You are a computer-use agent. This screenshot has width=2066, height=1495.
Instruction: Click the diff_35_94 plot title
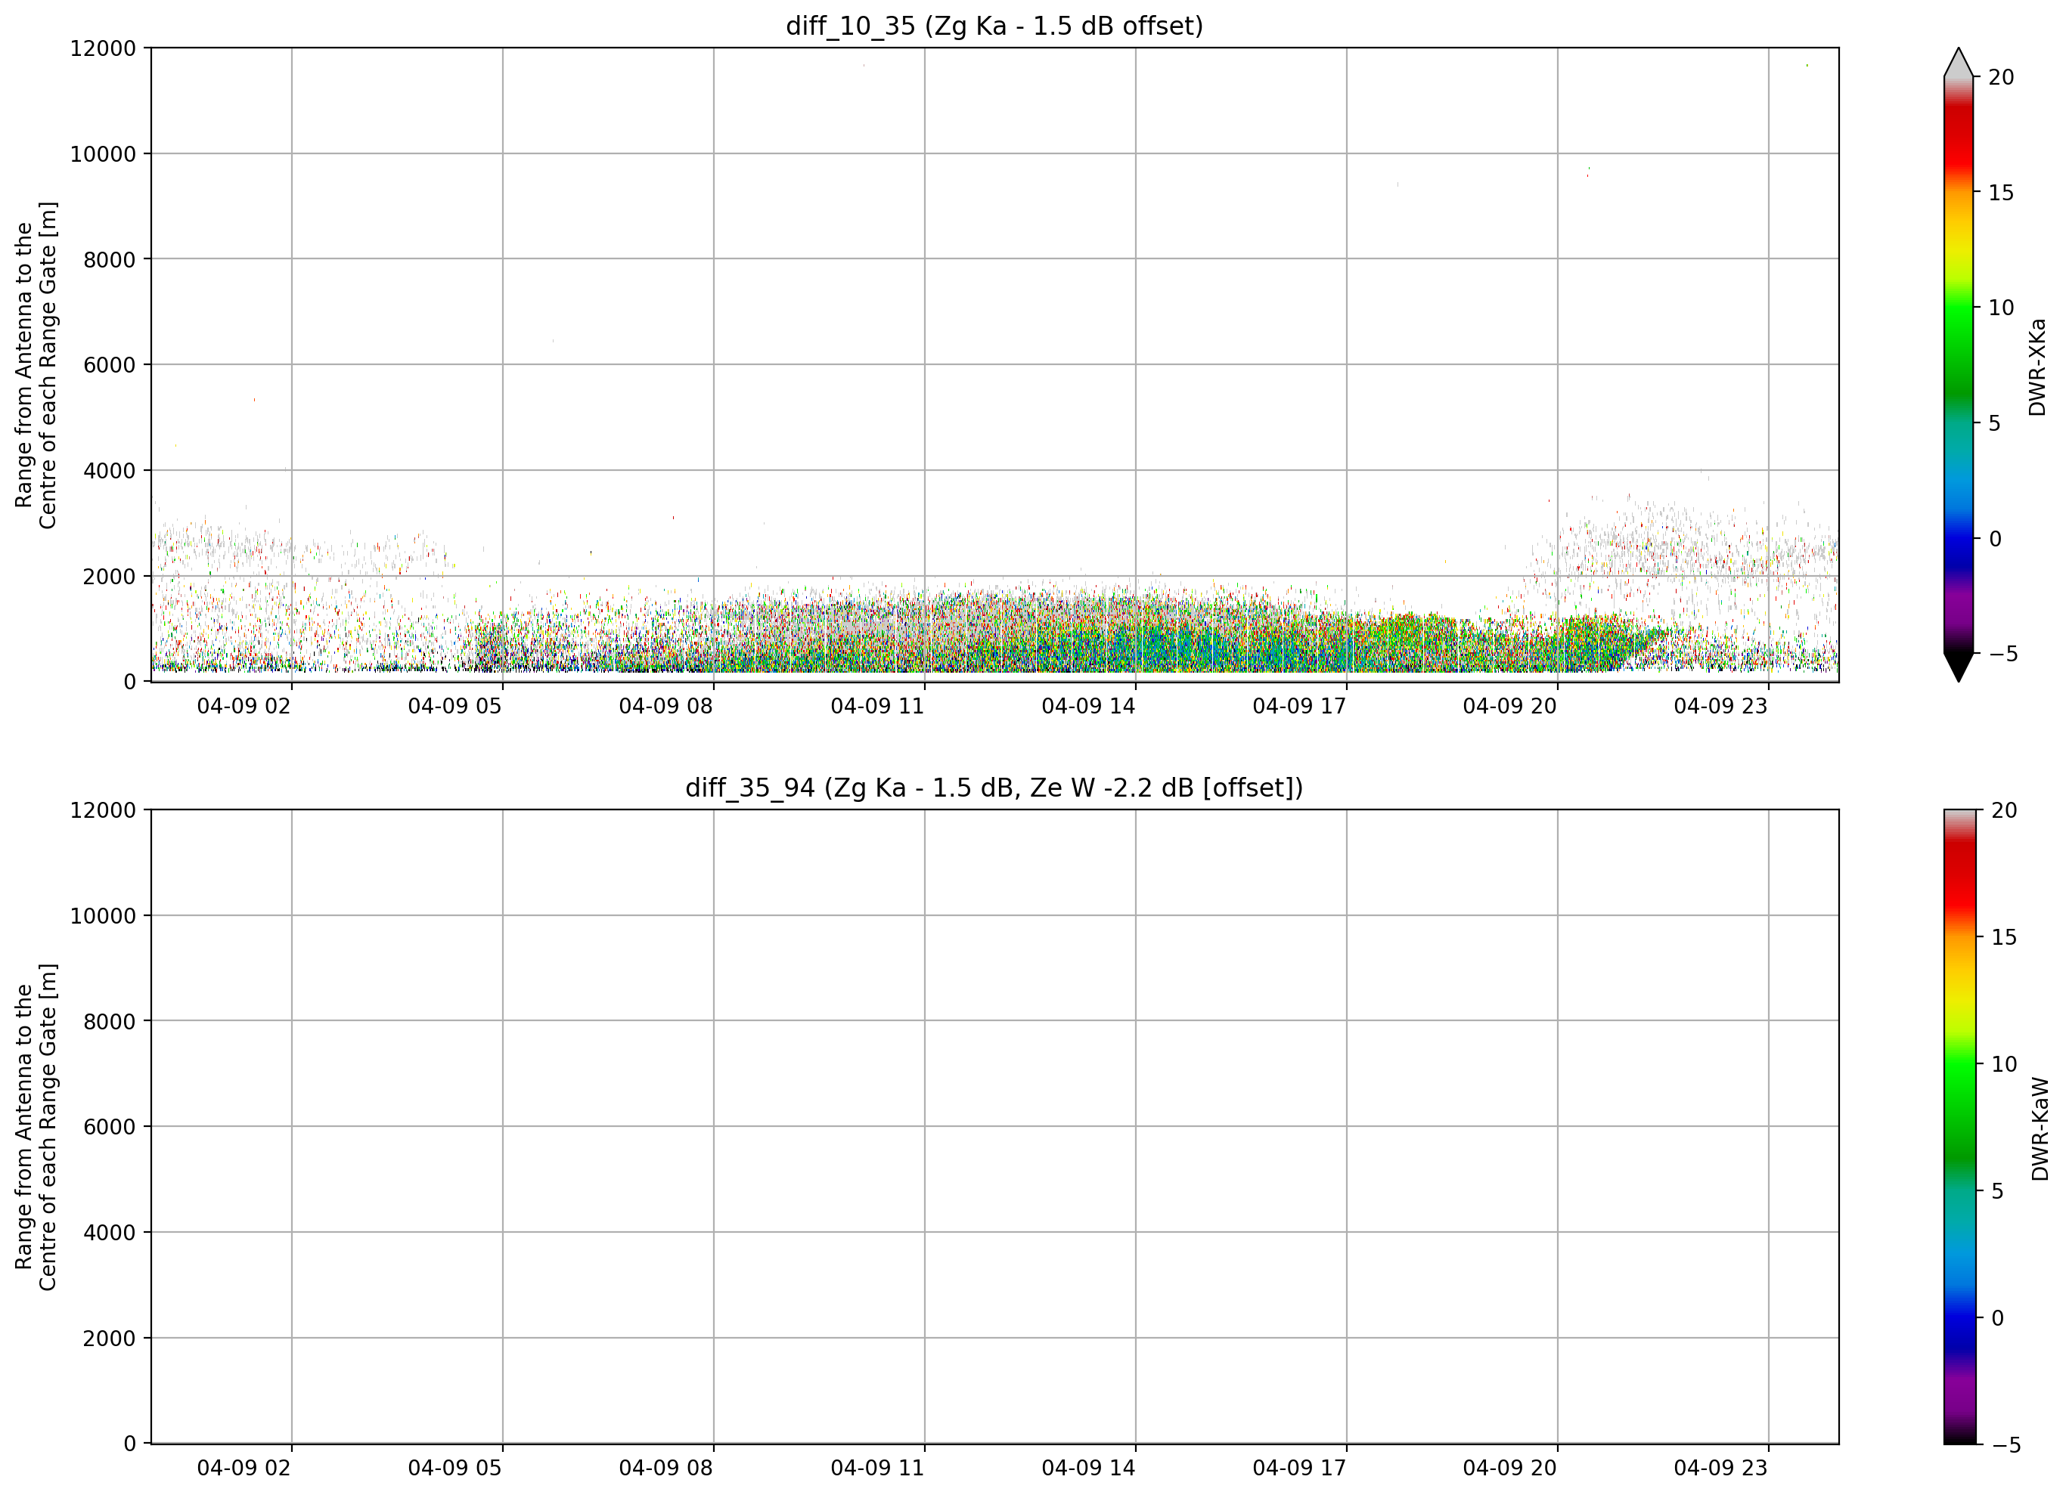[x=994, y=787]
